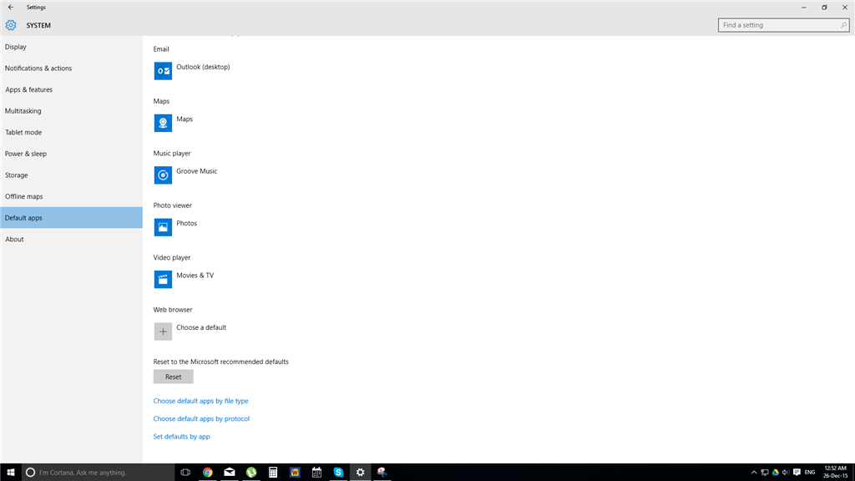Open Google Chrome from the taskbar
This screenshot has height=481, width=855.
[207, 473]
